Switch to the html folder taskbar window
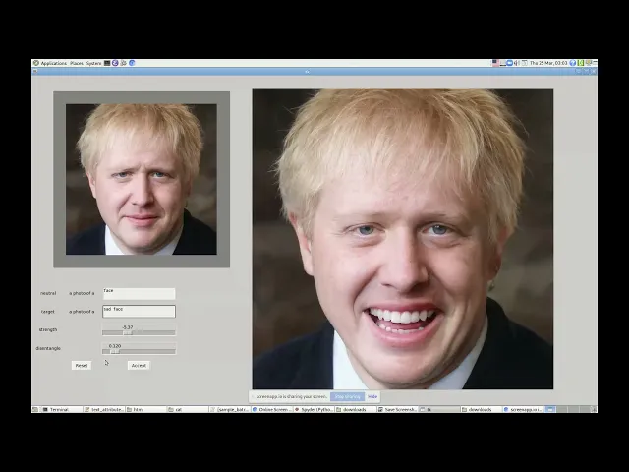 146,409
